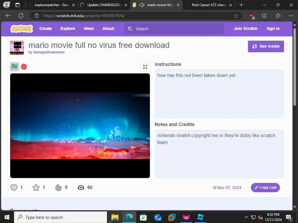Viewport: 298px width, 223px height.
Task: Click the project stage video
Action: pos(80,126)
